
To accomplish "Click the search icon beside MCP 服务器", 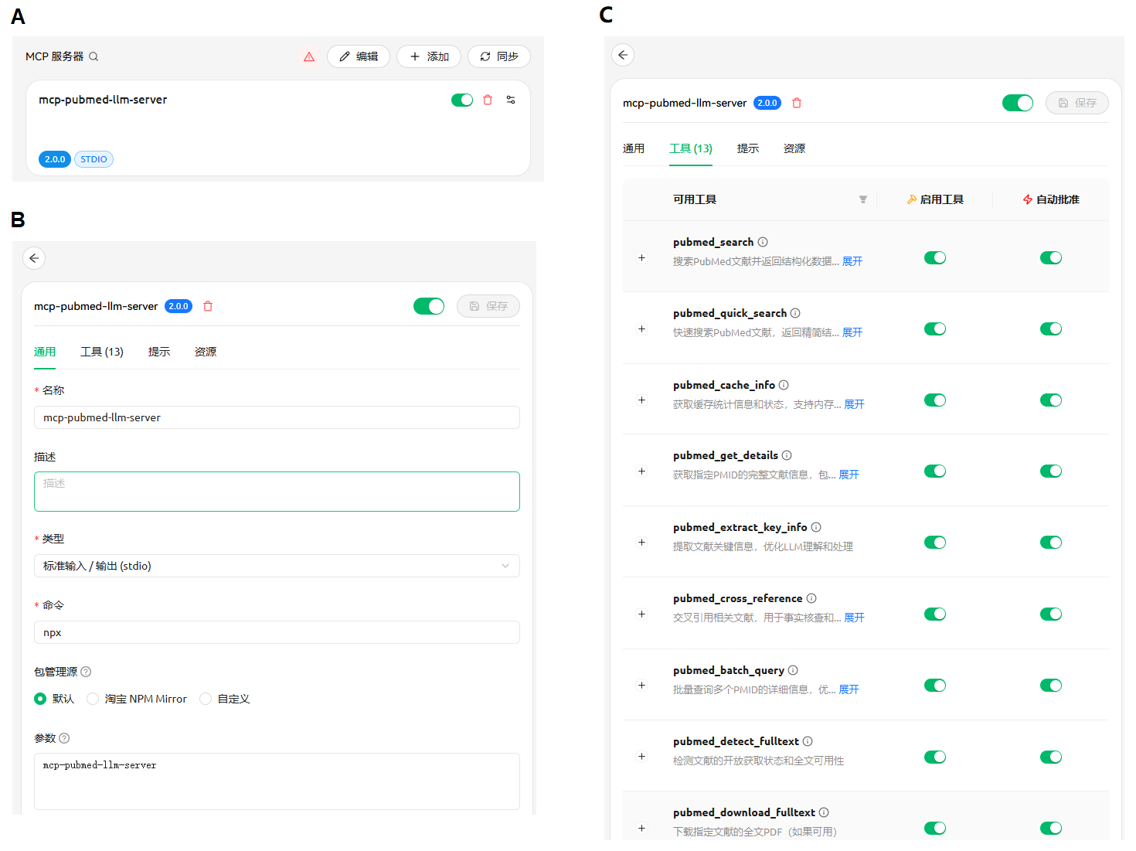I will coord(94,56).
